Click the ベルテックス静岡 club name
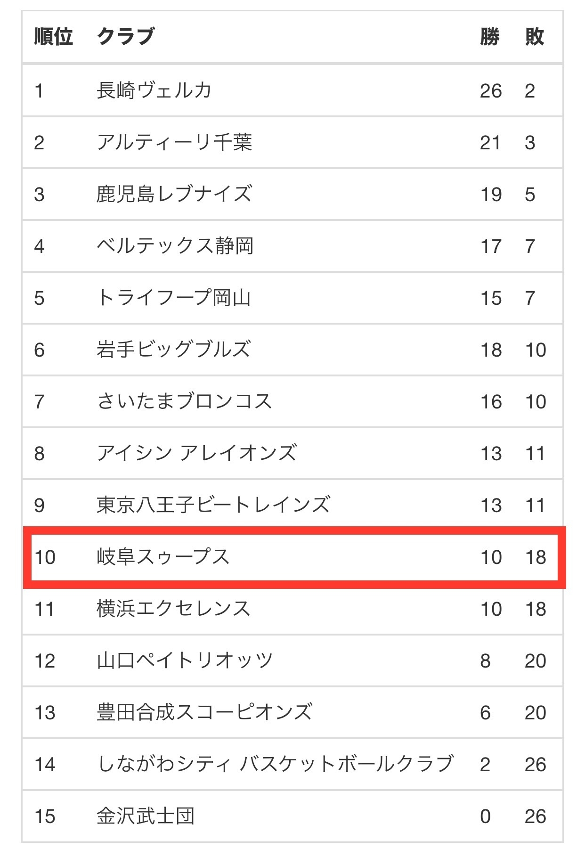Image resolution: width=585 pixels, height=856 pixels. [175, 246]
